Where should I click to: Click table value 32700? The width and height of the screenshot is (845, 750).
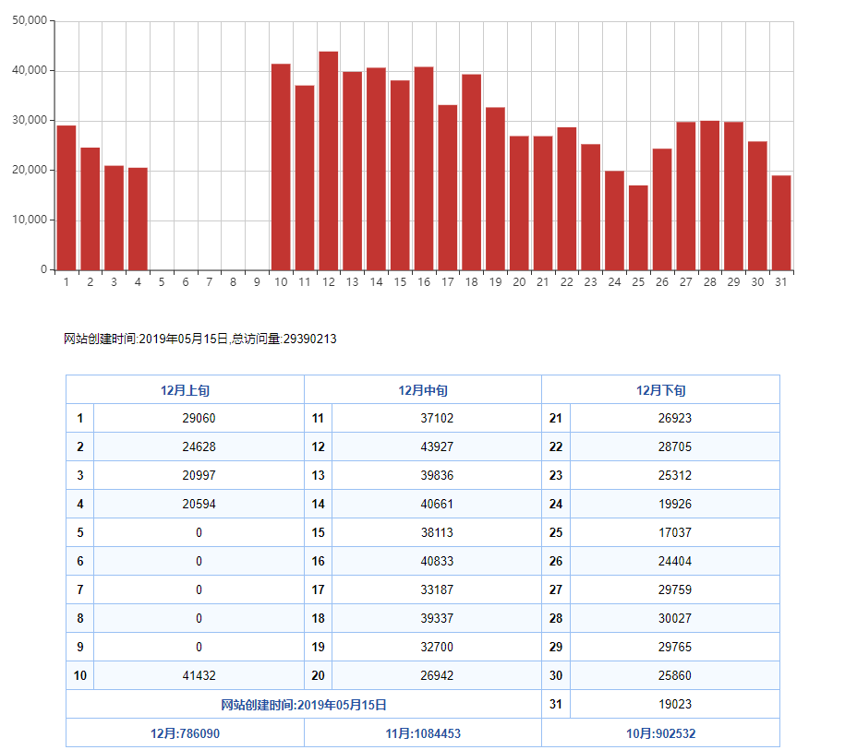437,647
